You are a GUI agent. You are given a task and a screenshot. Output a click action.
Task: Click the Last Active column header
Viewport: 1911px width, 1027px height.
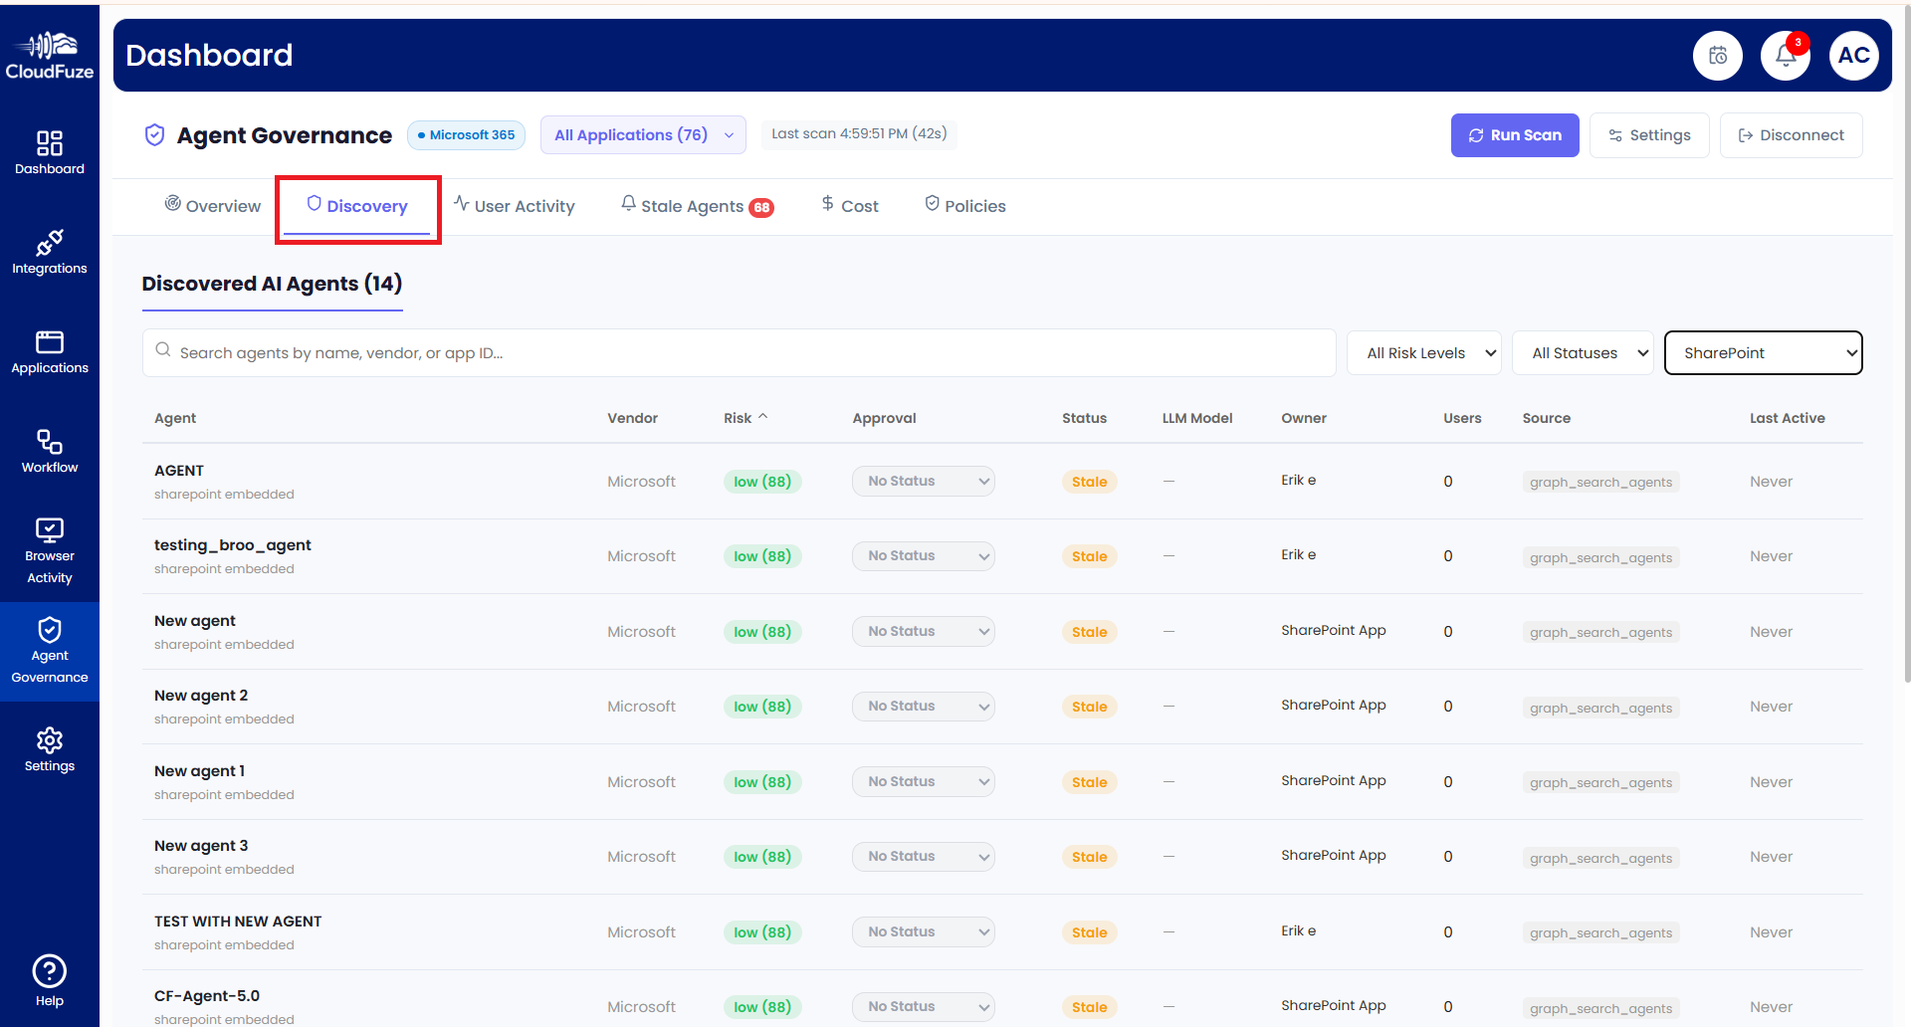(1787, 418)
